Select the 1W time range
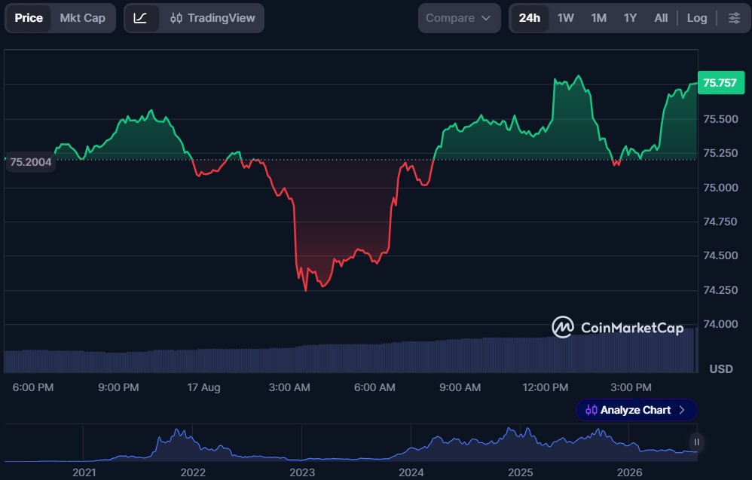Screen dimensions: 752x480 [565, 18]
